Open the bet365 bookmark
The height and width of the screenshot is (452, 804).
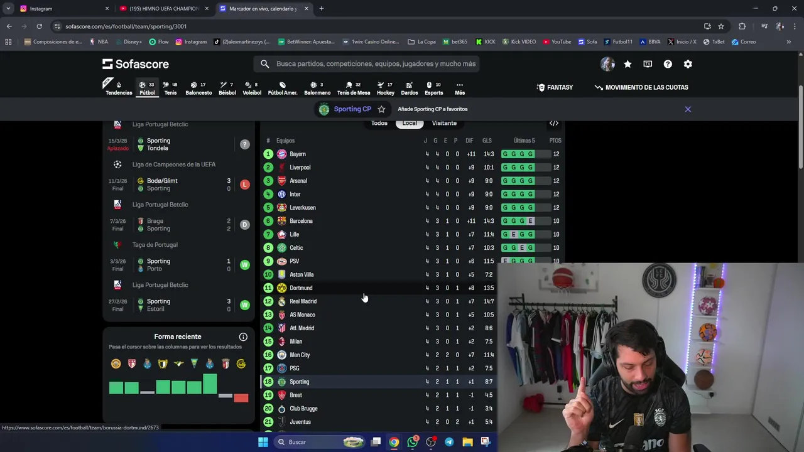(455, 42)
